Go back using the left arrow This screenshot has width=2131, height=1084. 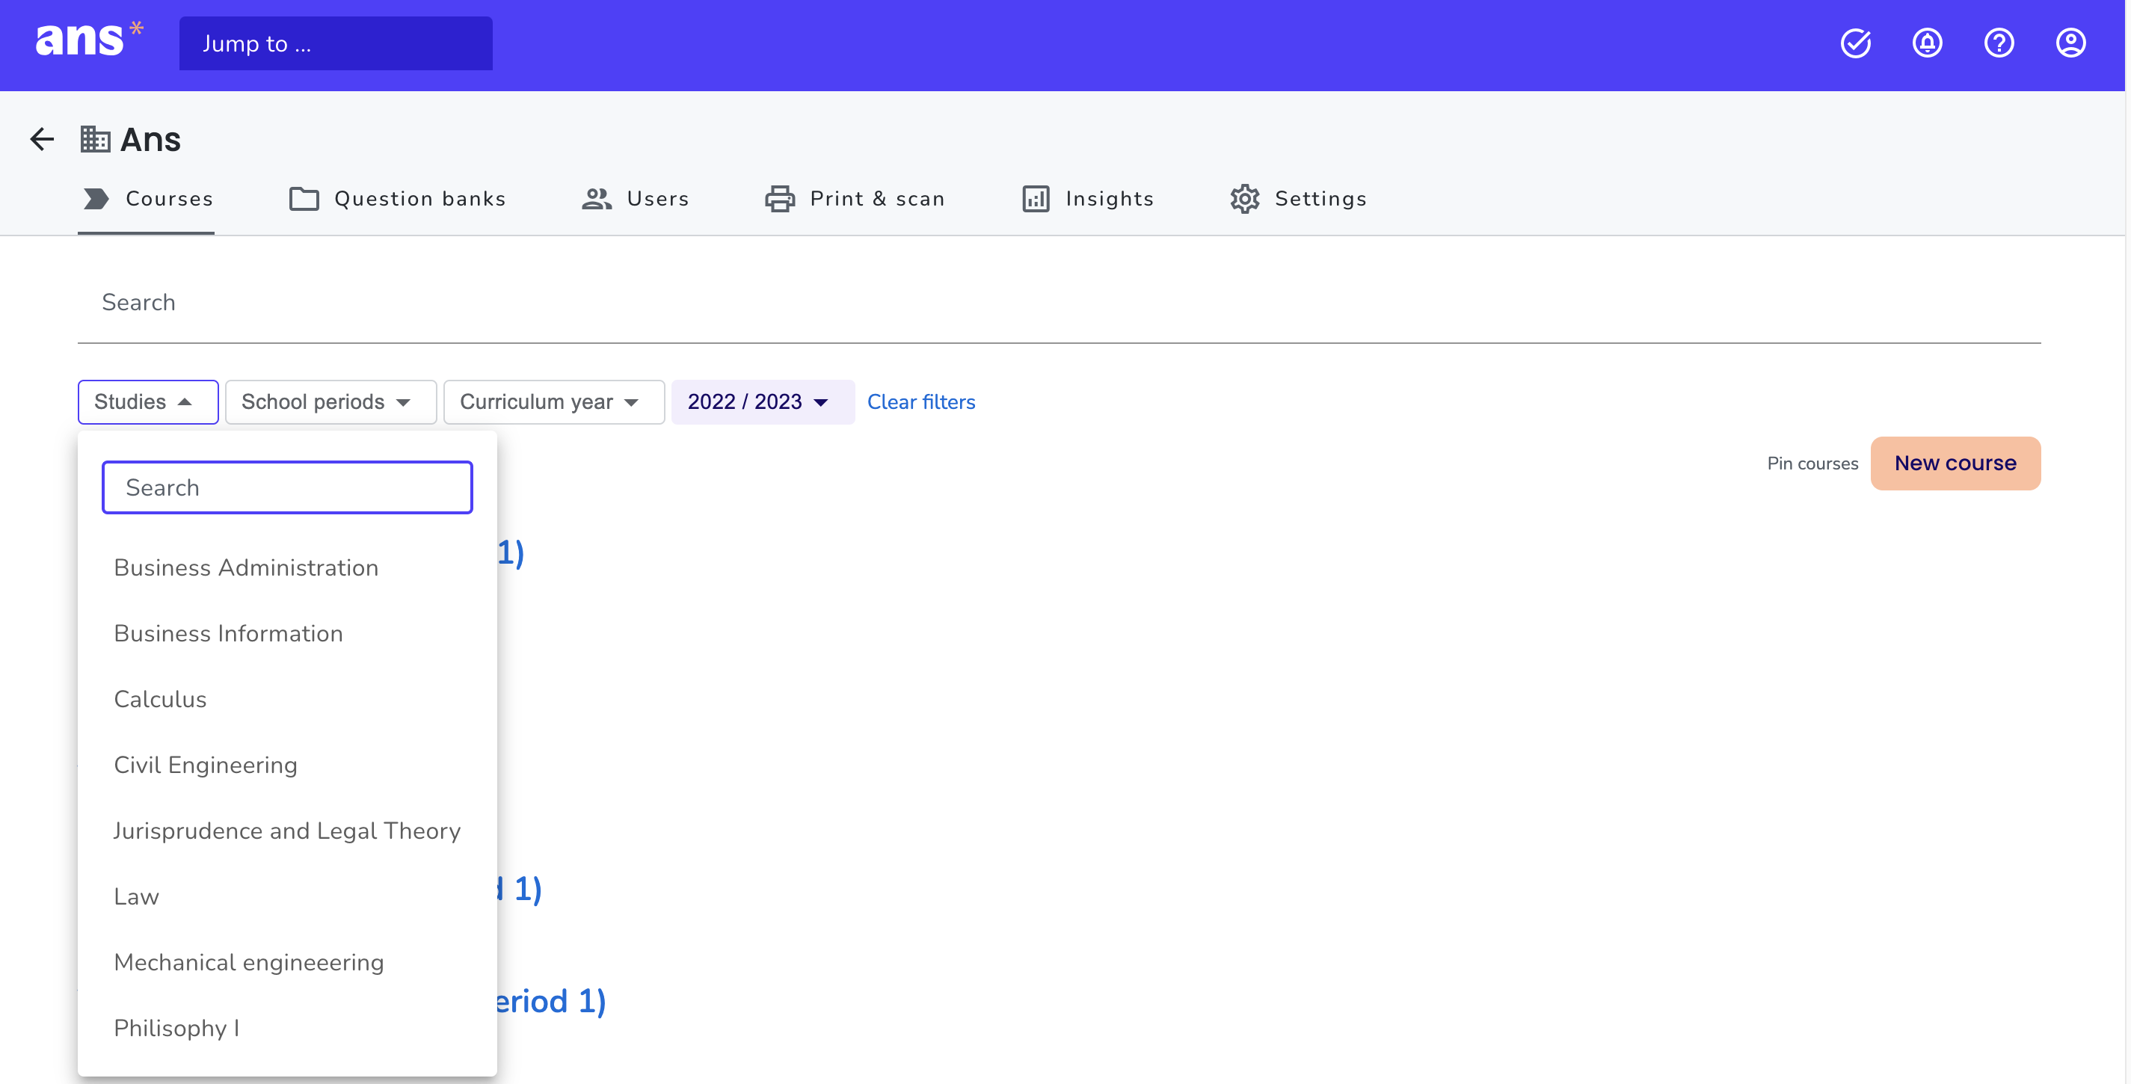pos(42,139)
